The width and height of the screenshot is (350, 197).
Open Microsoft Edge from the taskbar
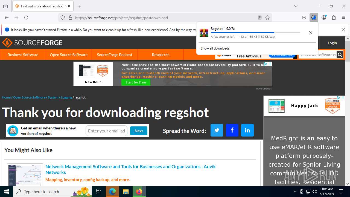112,192
